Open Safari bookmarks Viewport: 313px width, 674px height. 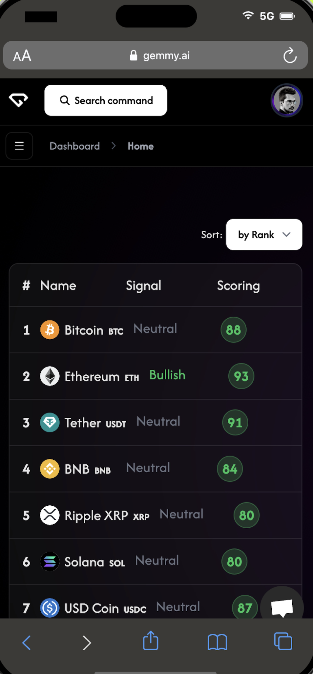click(x=217, y=642)
